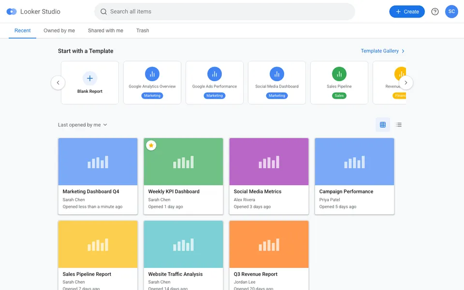Show more templates with right arrow

pyautogui.click(x=406, y=83)
